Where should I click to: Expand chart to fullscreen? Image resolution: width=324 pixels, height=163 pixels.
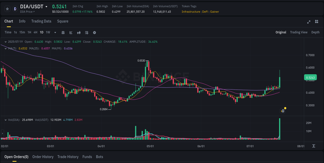click(x=309, y=22)
